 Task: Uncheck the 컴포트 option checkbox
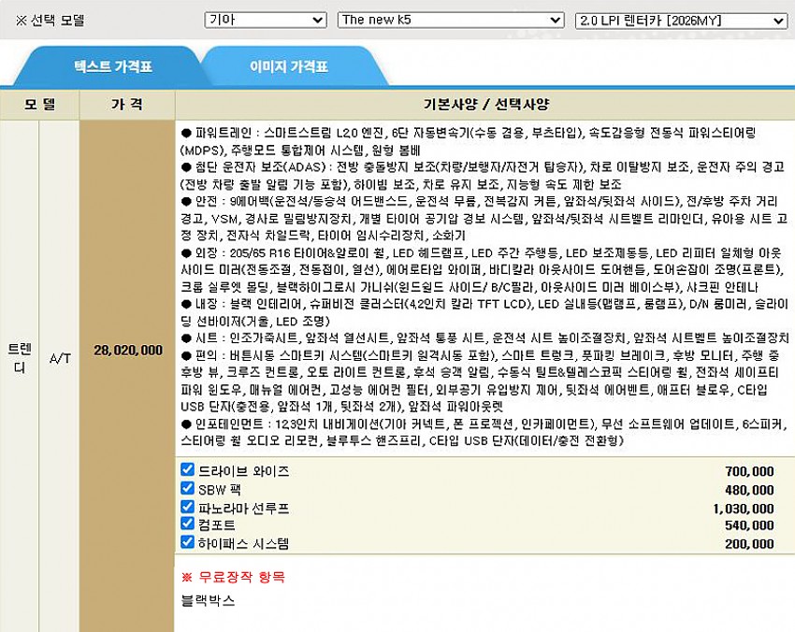click(x=187, y=524)
